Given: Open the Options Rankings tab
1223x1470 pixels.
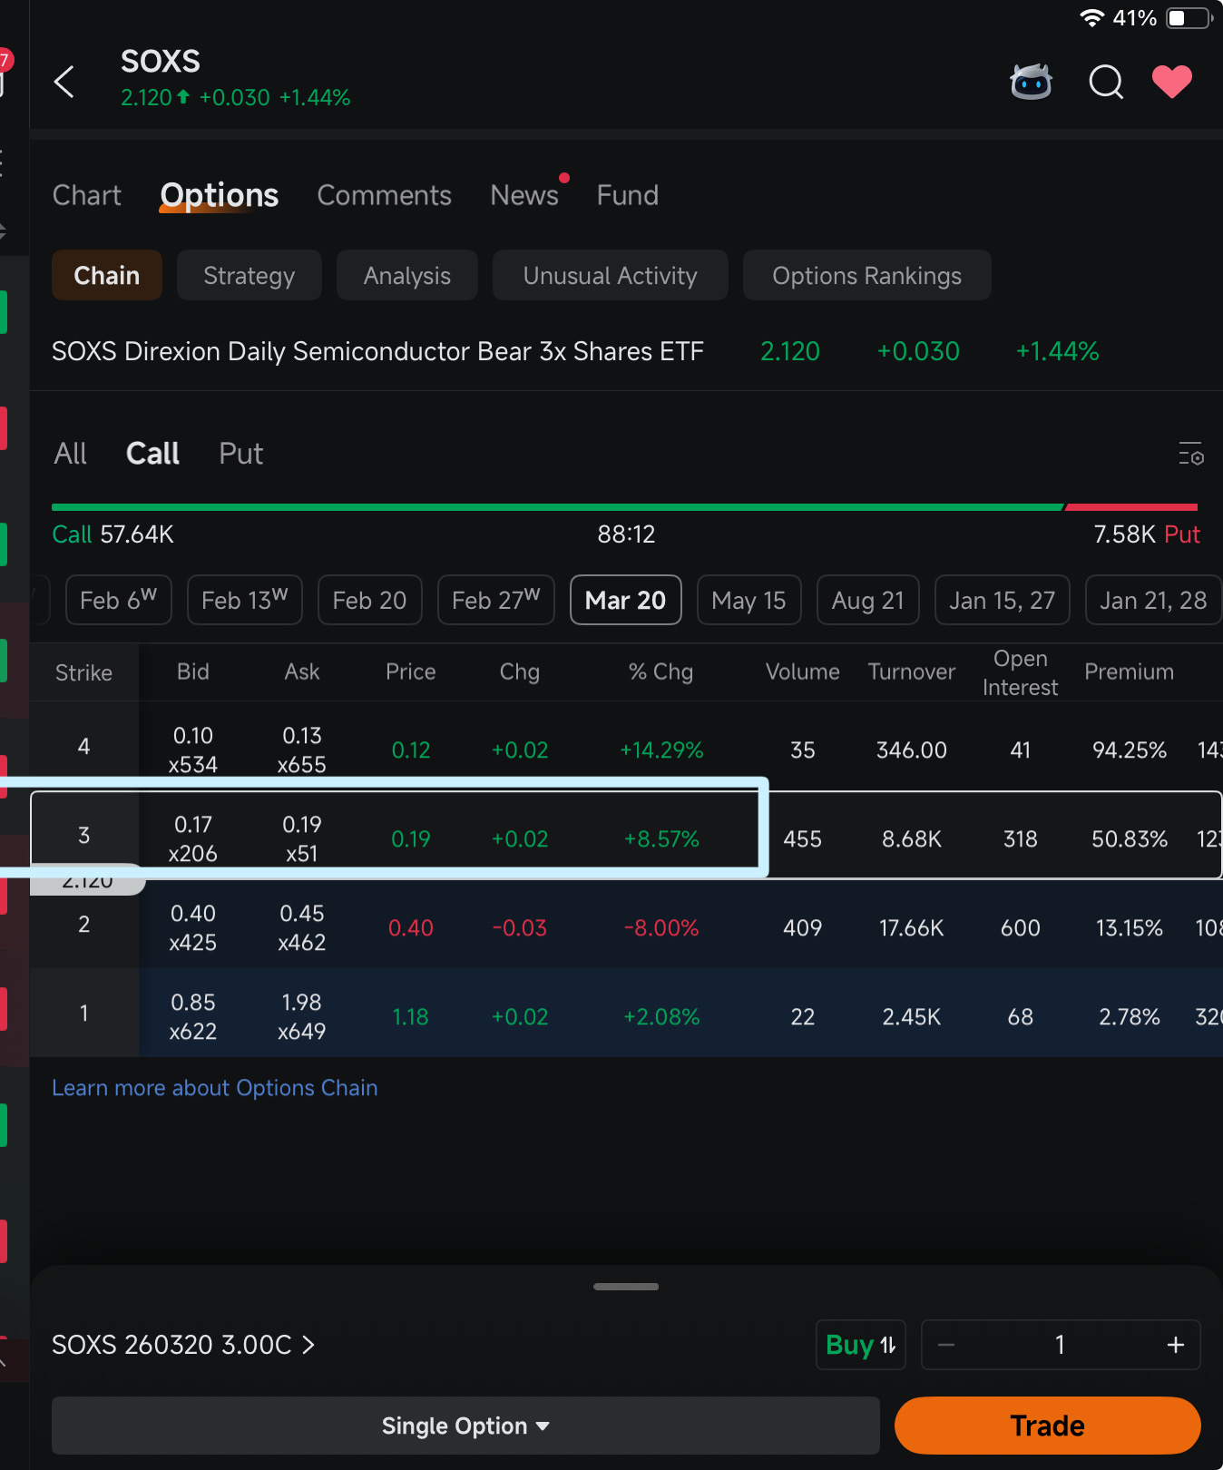Looking at the screenshot, I should point(866,276).
